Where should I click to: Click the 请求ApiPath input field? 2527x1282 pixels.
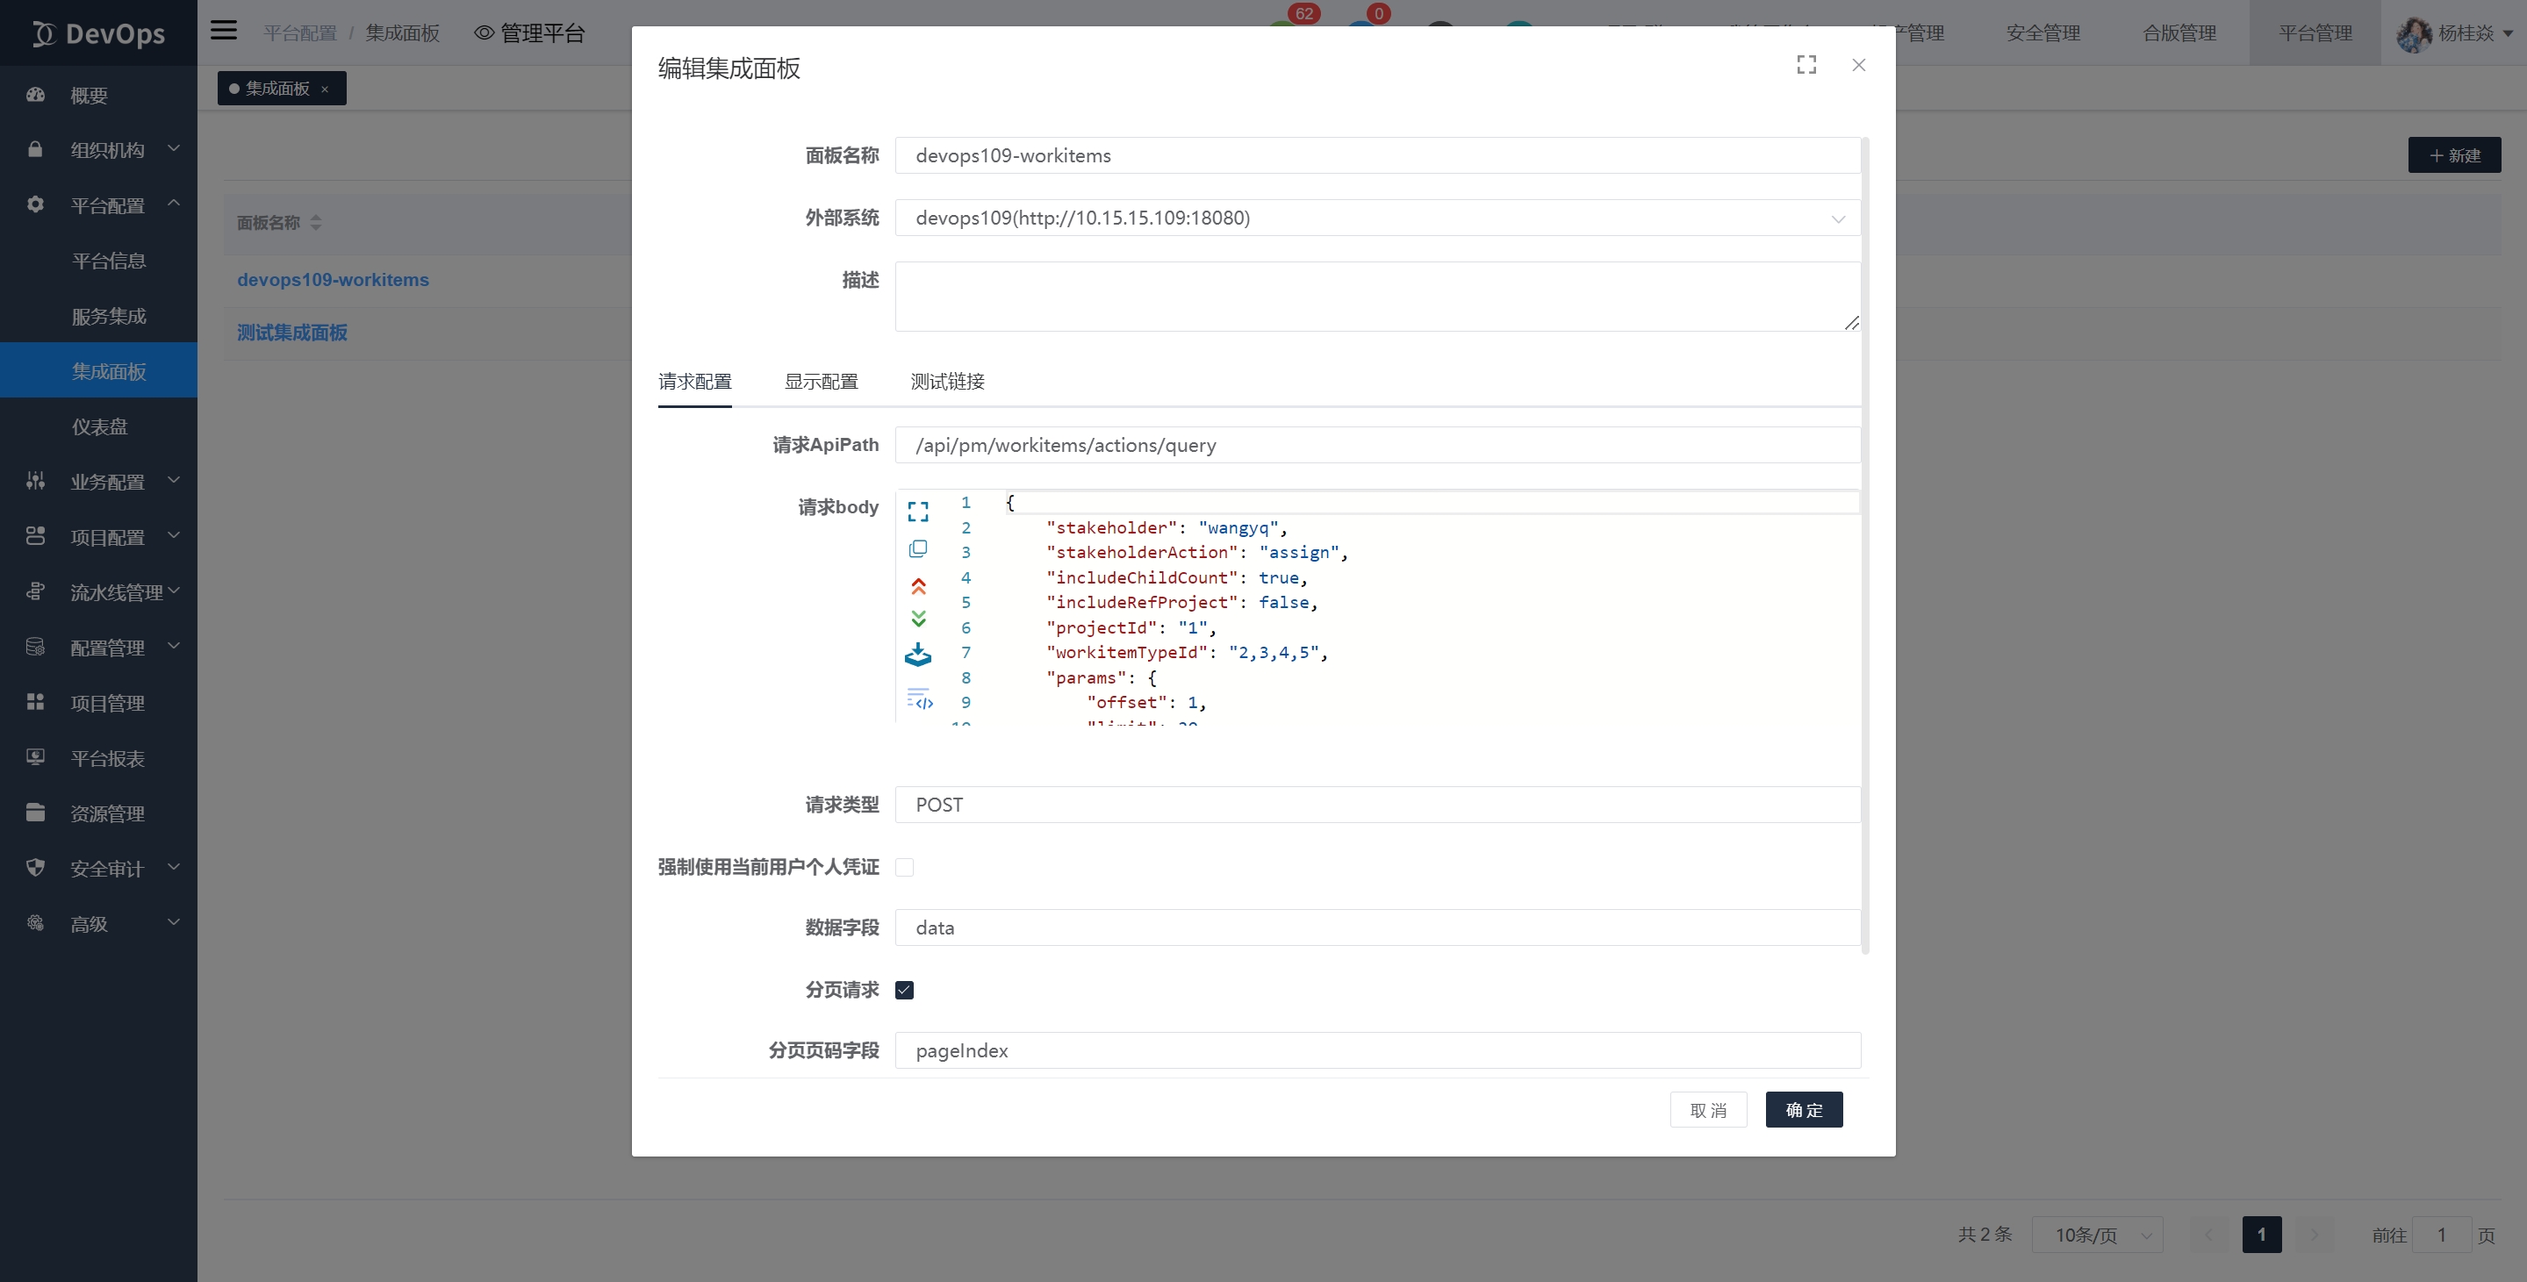pos(1376,445)
